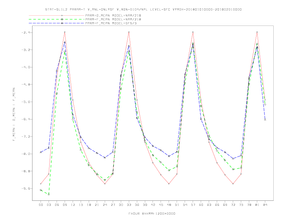
Task: Click x-axis tick label 06
Action: [57, 205]
